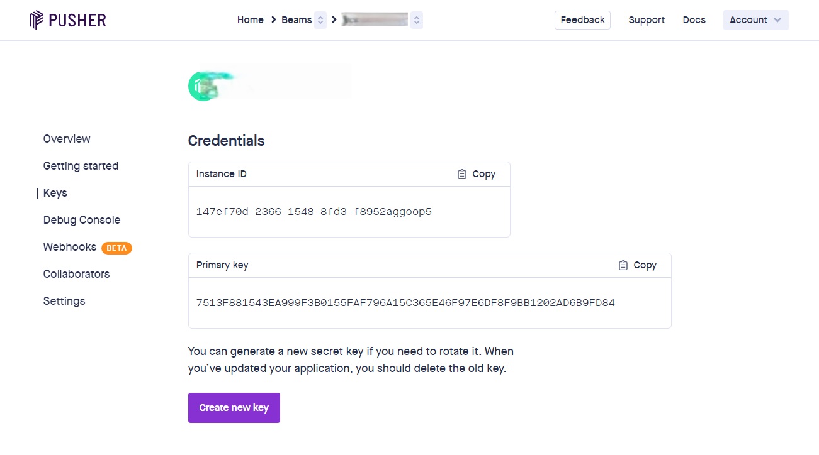
Task: Navigate to Home in the breadcrumb
Action: point(250,20)
